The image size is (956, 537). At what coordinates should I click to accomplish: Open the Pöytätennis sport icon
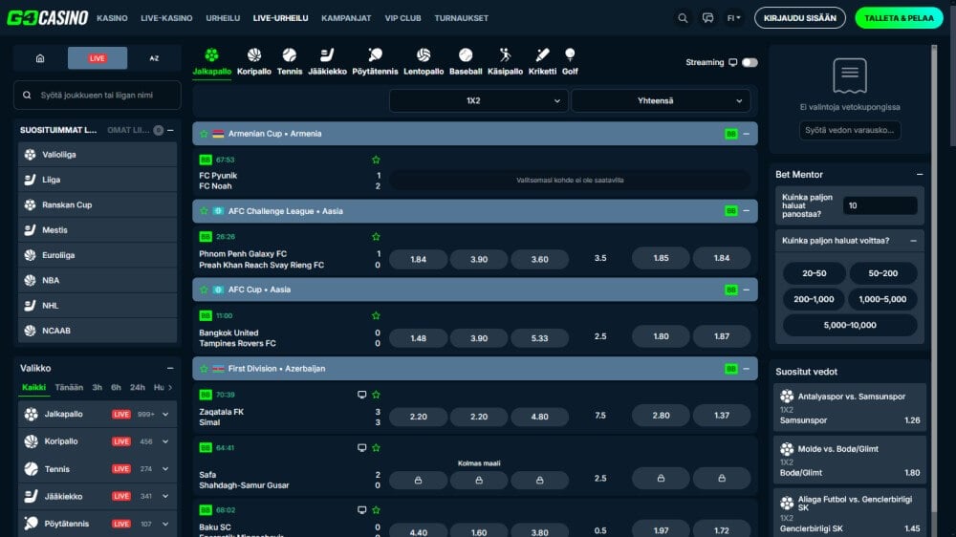point(375,55)
